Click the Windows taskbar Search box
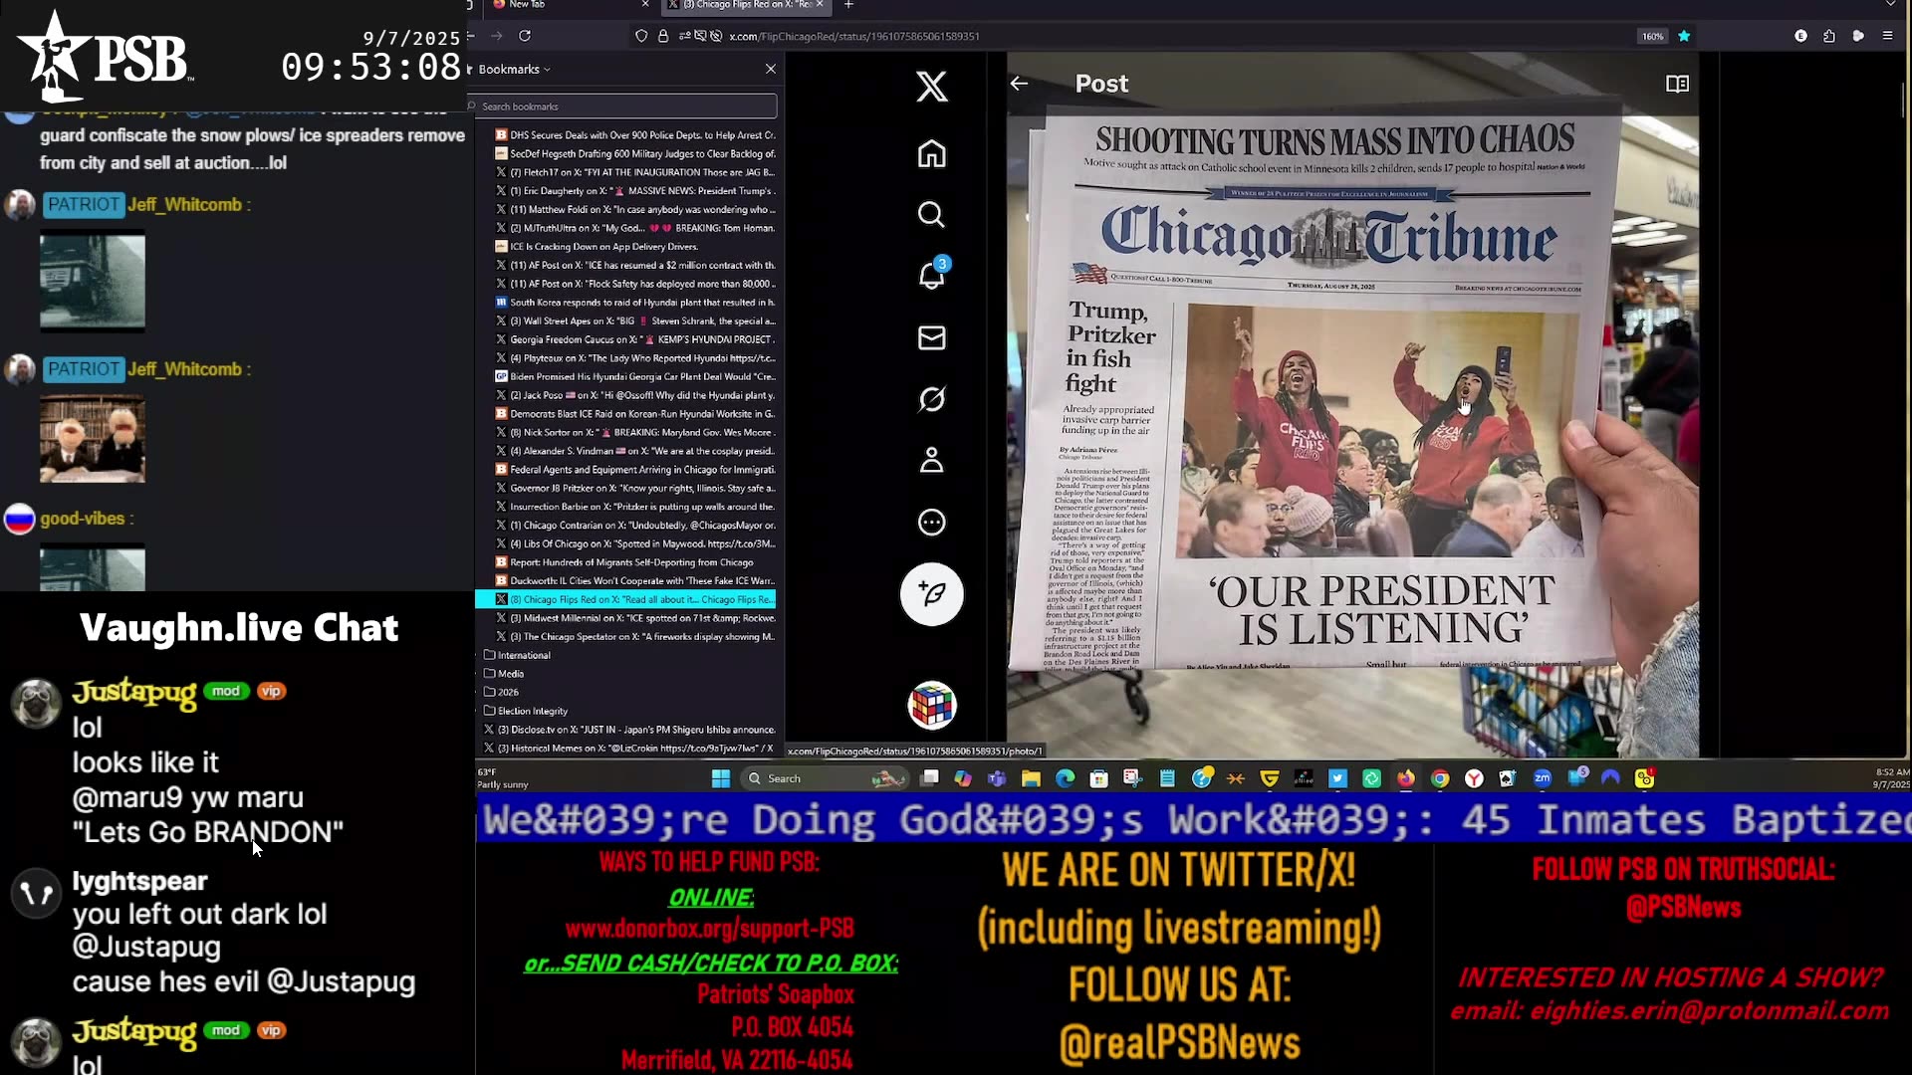 pyautogui.click(x=824, y=778)
